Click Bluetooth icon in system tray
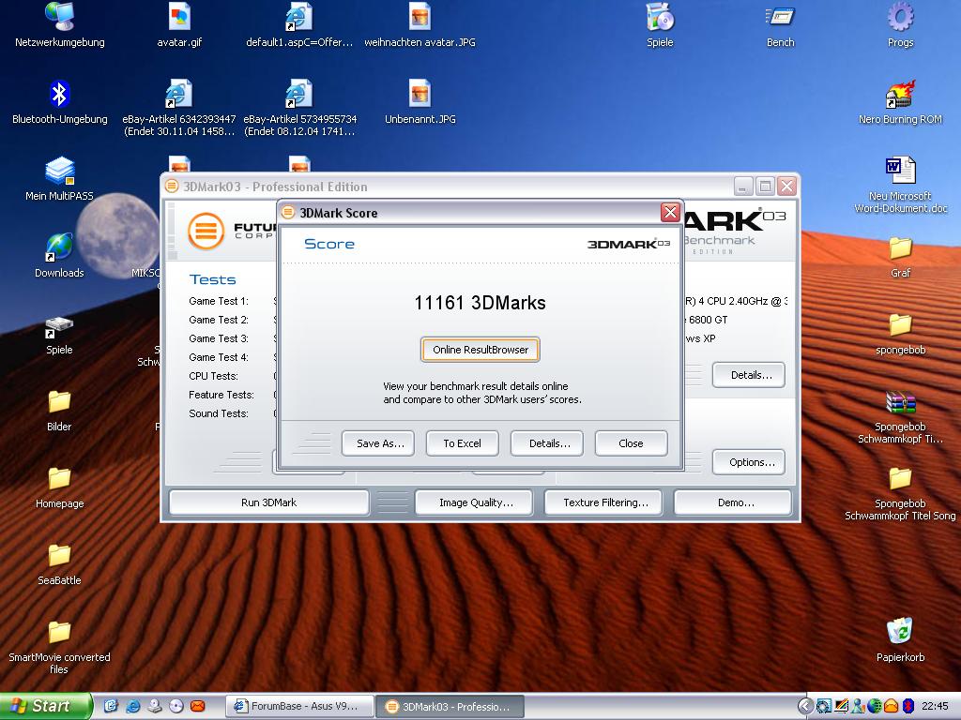 [x=908, y=707]
